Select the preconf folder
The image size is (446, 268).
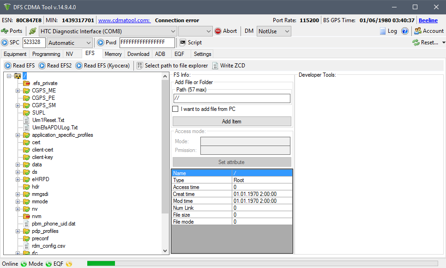(x=36, y=239)
